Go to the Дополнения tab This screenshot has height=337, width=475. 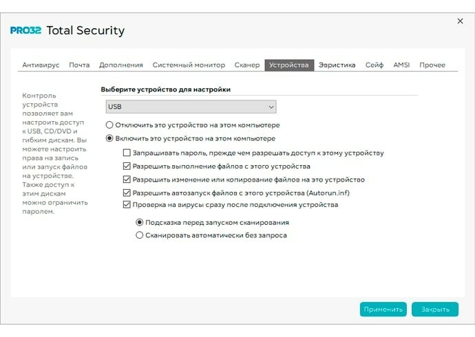click(120, 65)
